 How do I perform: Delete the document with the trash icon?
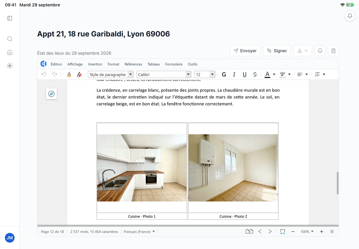point(333,51)
